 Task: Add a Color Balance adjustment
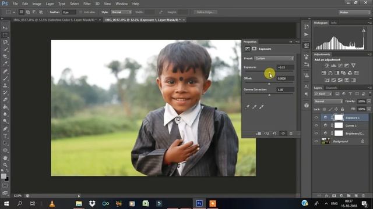[330, 73]
